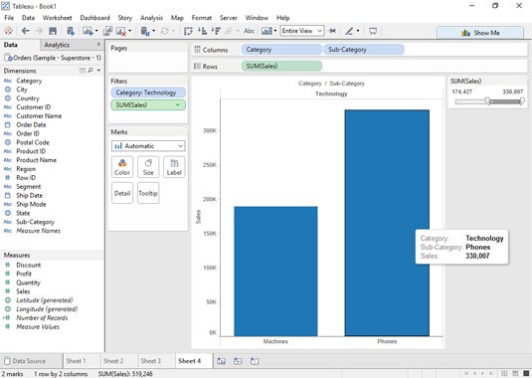
Task: Select the Machines bar in the chart
Action: 275,272
